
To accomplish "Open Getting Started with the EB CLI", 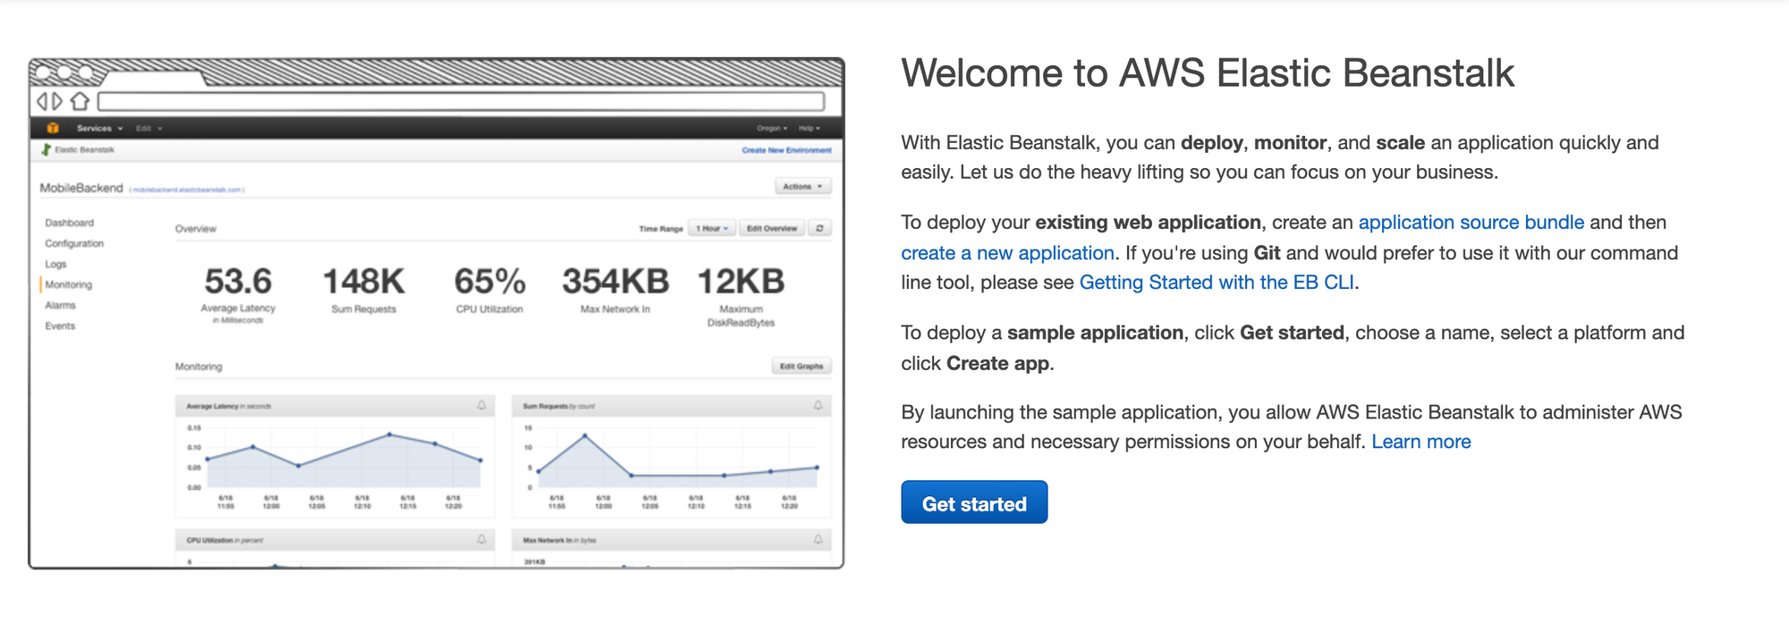I will point(1217,283).
